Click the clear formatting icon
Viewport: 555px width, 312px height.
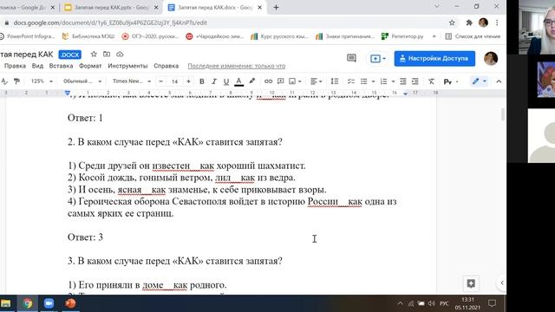point(431,81)
